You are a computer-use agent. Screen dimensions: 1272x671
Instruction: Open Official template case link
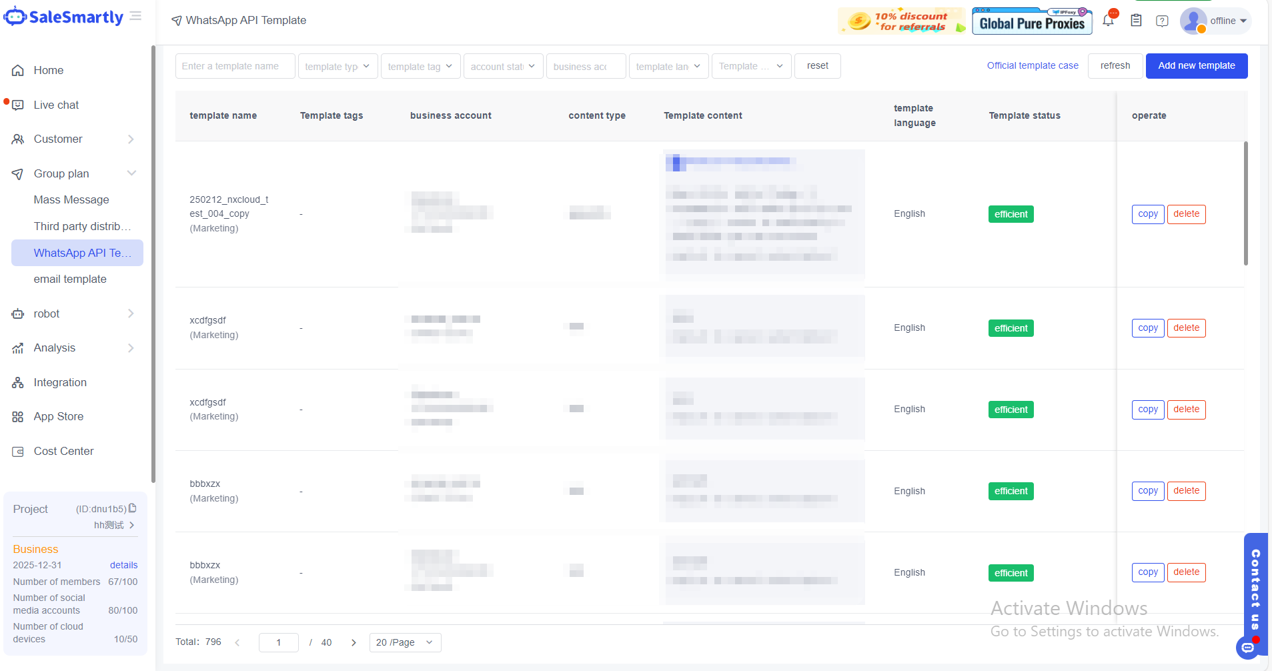pyautogui.click(x=1032, y=65)
